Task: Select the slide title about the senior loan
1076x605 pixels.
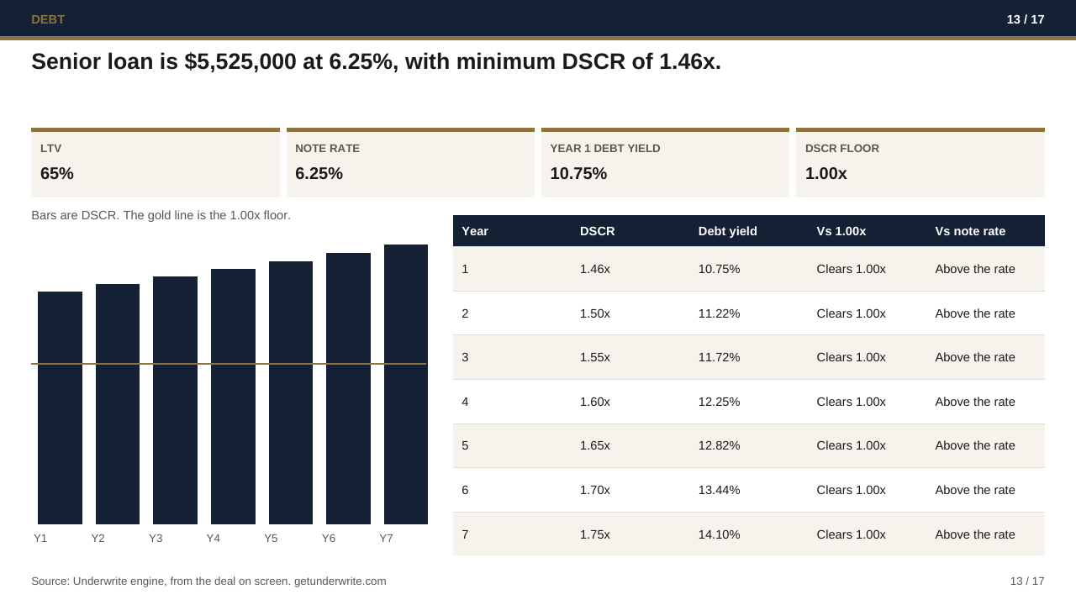Action: (376, 61)
